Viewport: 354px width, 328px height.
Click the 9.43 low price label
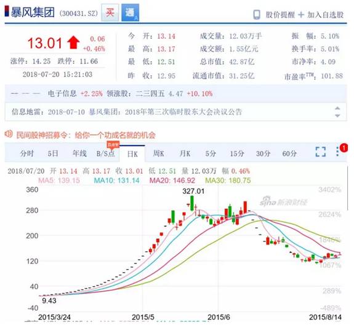(49, 300)
